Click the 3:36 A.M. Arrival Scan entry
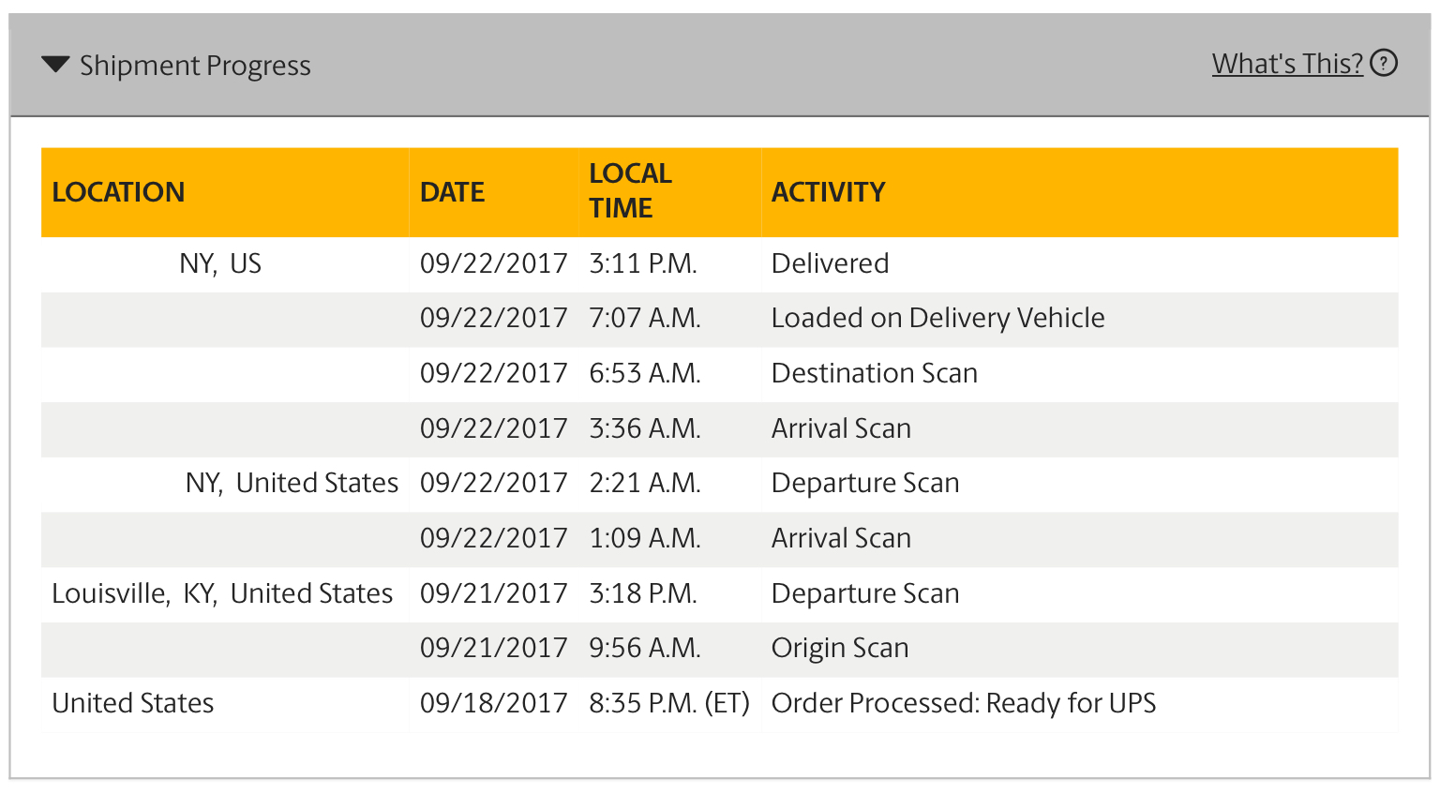This screenshot has height=794, width=1440. point(841,428)
